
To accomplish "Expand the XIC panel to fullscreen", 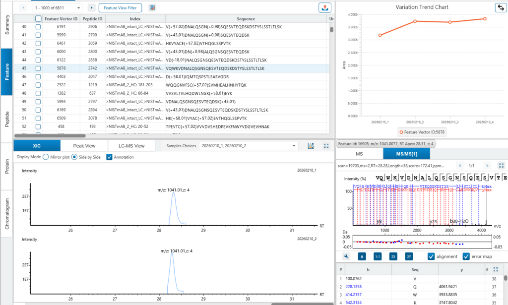I will tap(326, 146).
